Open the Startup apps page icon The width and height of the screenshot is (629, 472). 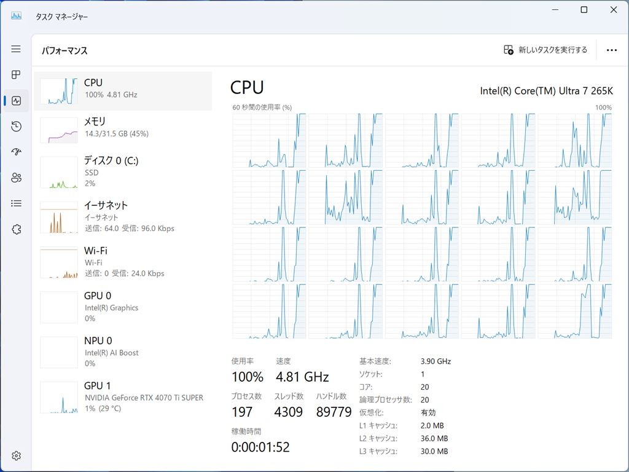click(x=16, y=152)
